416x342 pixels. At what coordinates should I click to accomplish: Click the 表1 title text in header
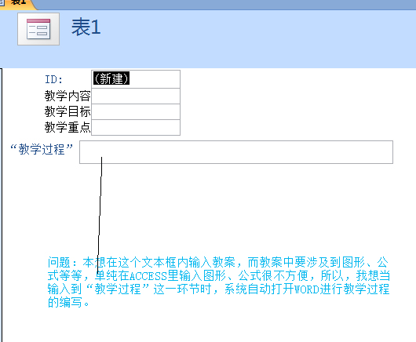[x=86, y=27]
